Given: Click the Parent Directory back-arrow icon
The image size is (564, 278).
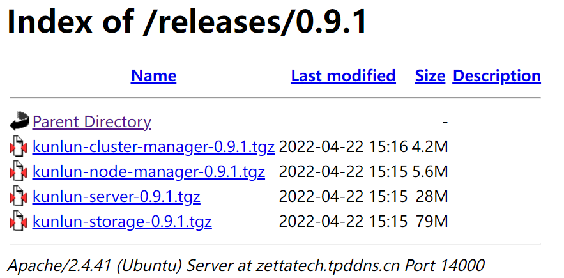Looking at the screenshot, I should click(19, 121).
